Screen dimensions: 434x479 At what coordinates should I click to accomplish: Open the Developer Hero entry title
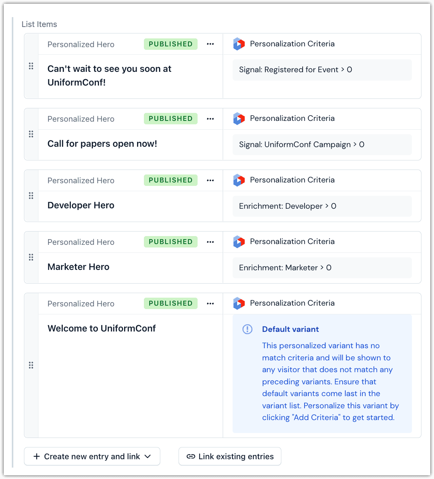tap(81, 205)
